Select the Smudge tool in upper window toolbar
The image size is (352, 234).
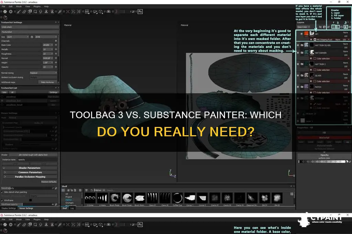41,11
